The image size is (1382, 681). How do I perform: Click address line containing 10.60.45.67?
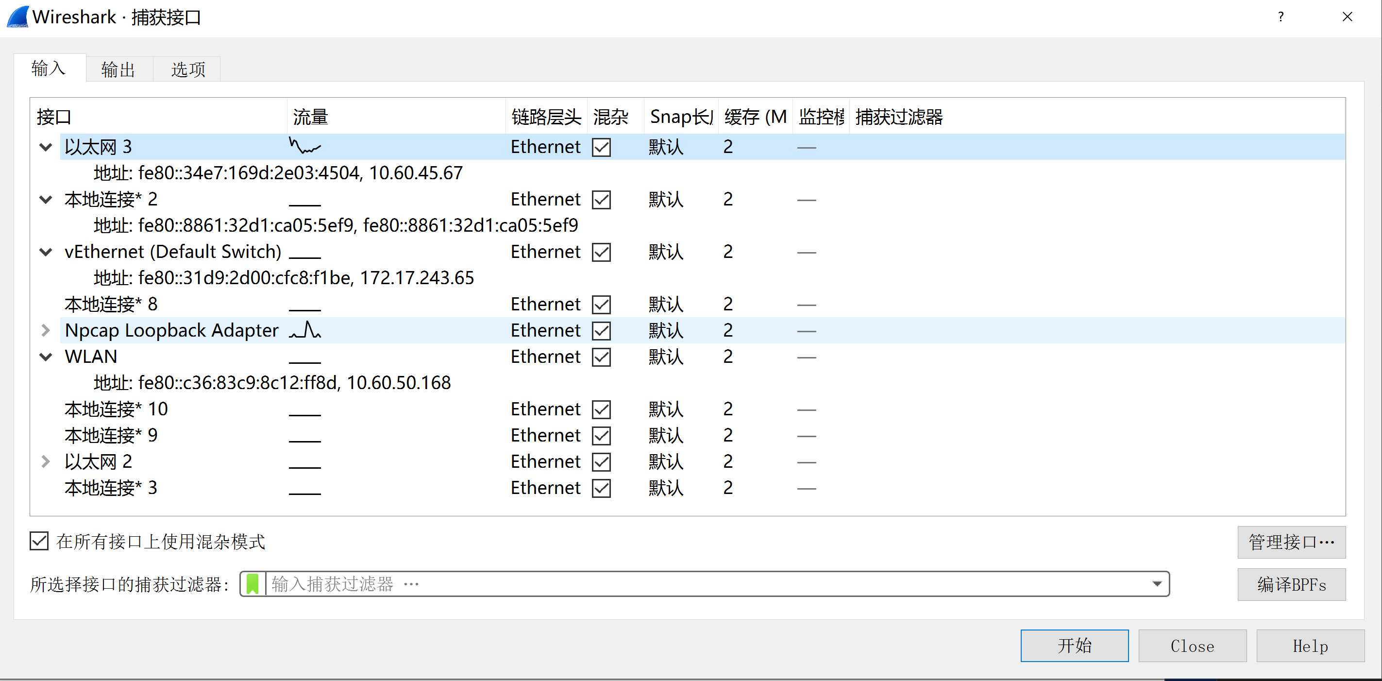click(278, 173)
